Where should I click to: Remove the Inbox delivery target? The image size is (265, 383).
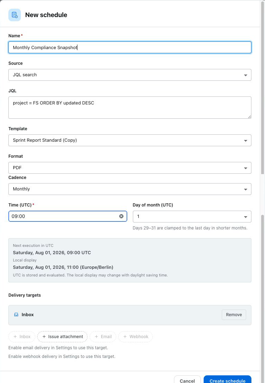(x=234, y=315)
